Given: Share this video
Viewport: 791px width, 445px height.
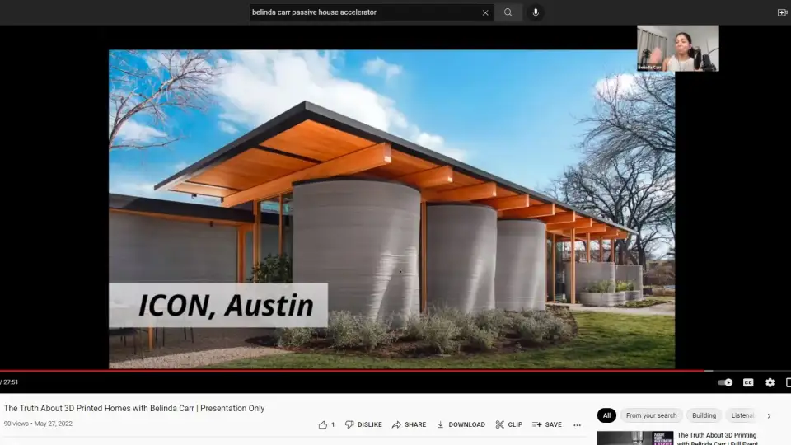Looking at the screenshot, I should (x=409, y=424).
